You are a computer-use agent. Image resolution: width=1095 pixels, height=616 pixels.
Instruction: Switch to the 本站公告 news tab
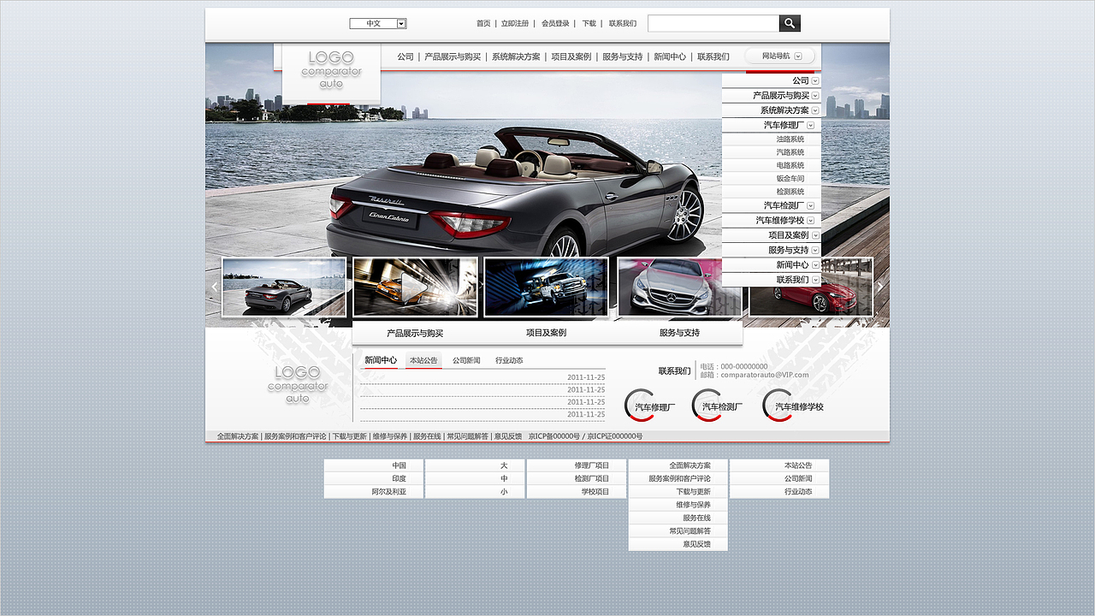click(423, 360)
